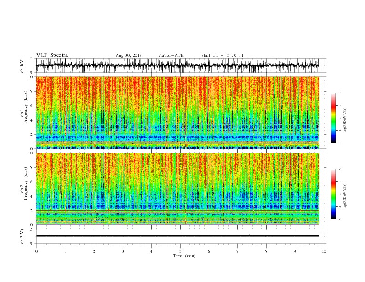Screen dimensions: 365x282
Task: Click time axis tick label "5"
Action: tap(180, 251)
